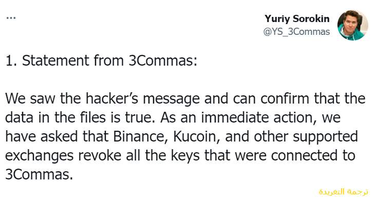This screenshot has width=377, height=202.
Task: Click the Arabic translate tweet link
Action: pos(343,192)
